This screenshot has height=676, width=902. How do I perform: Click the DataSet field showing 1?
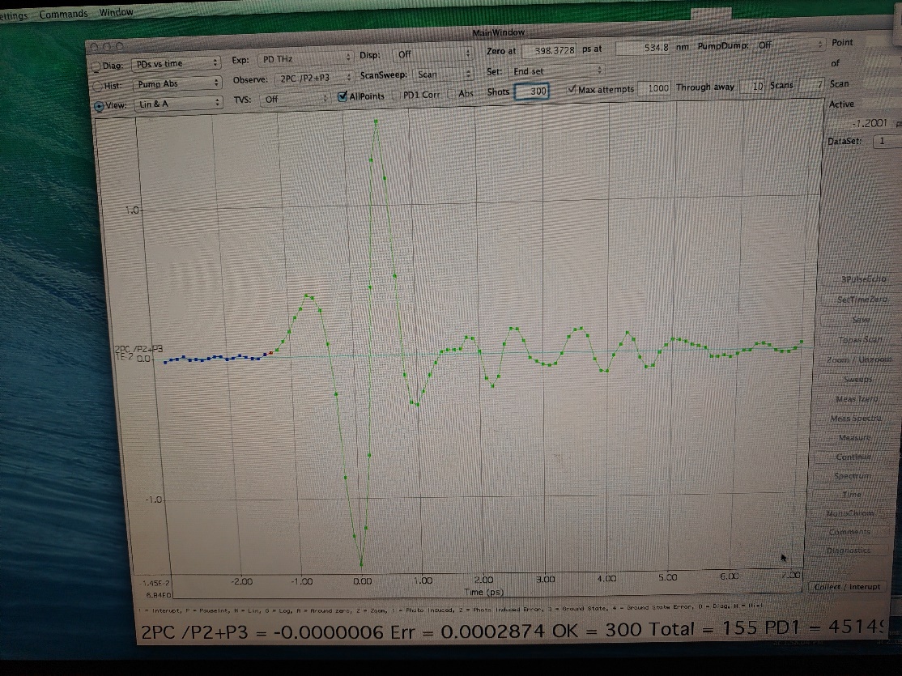coord(887,141)
